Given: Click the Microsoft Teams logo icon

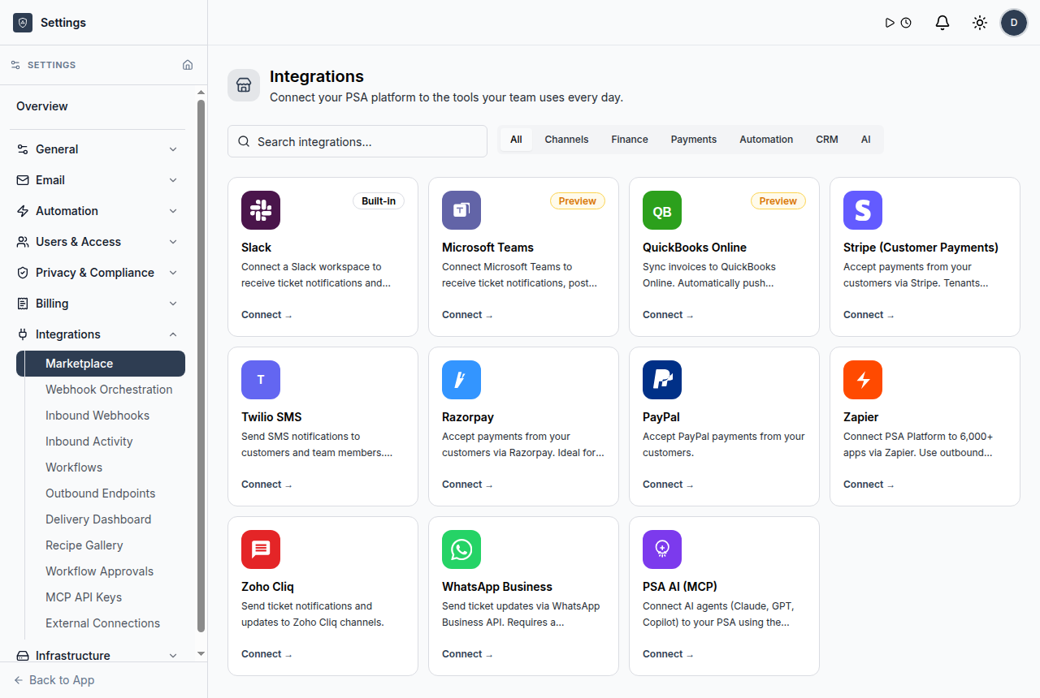Looking at the screenshot, I should pyautogui.click(x=461, y=210).
